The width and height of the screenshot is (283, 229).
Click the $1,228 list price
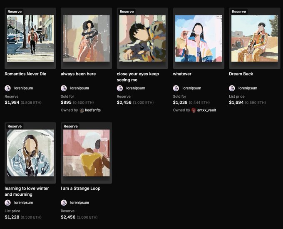(x=12, y=217)
